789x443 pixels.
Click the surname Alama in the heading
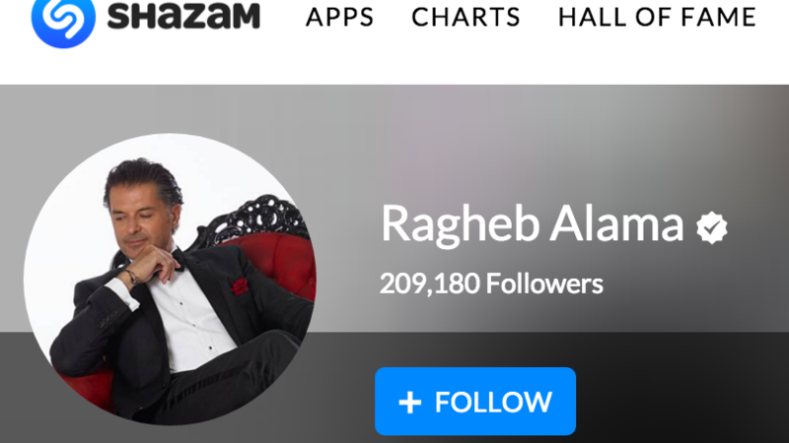click(x=616, y=223)
